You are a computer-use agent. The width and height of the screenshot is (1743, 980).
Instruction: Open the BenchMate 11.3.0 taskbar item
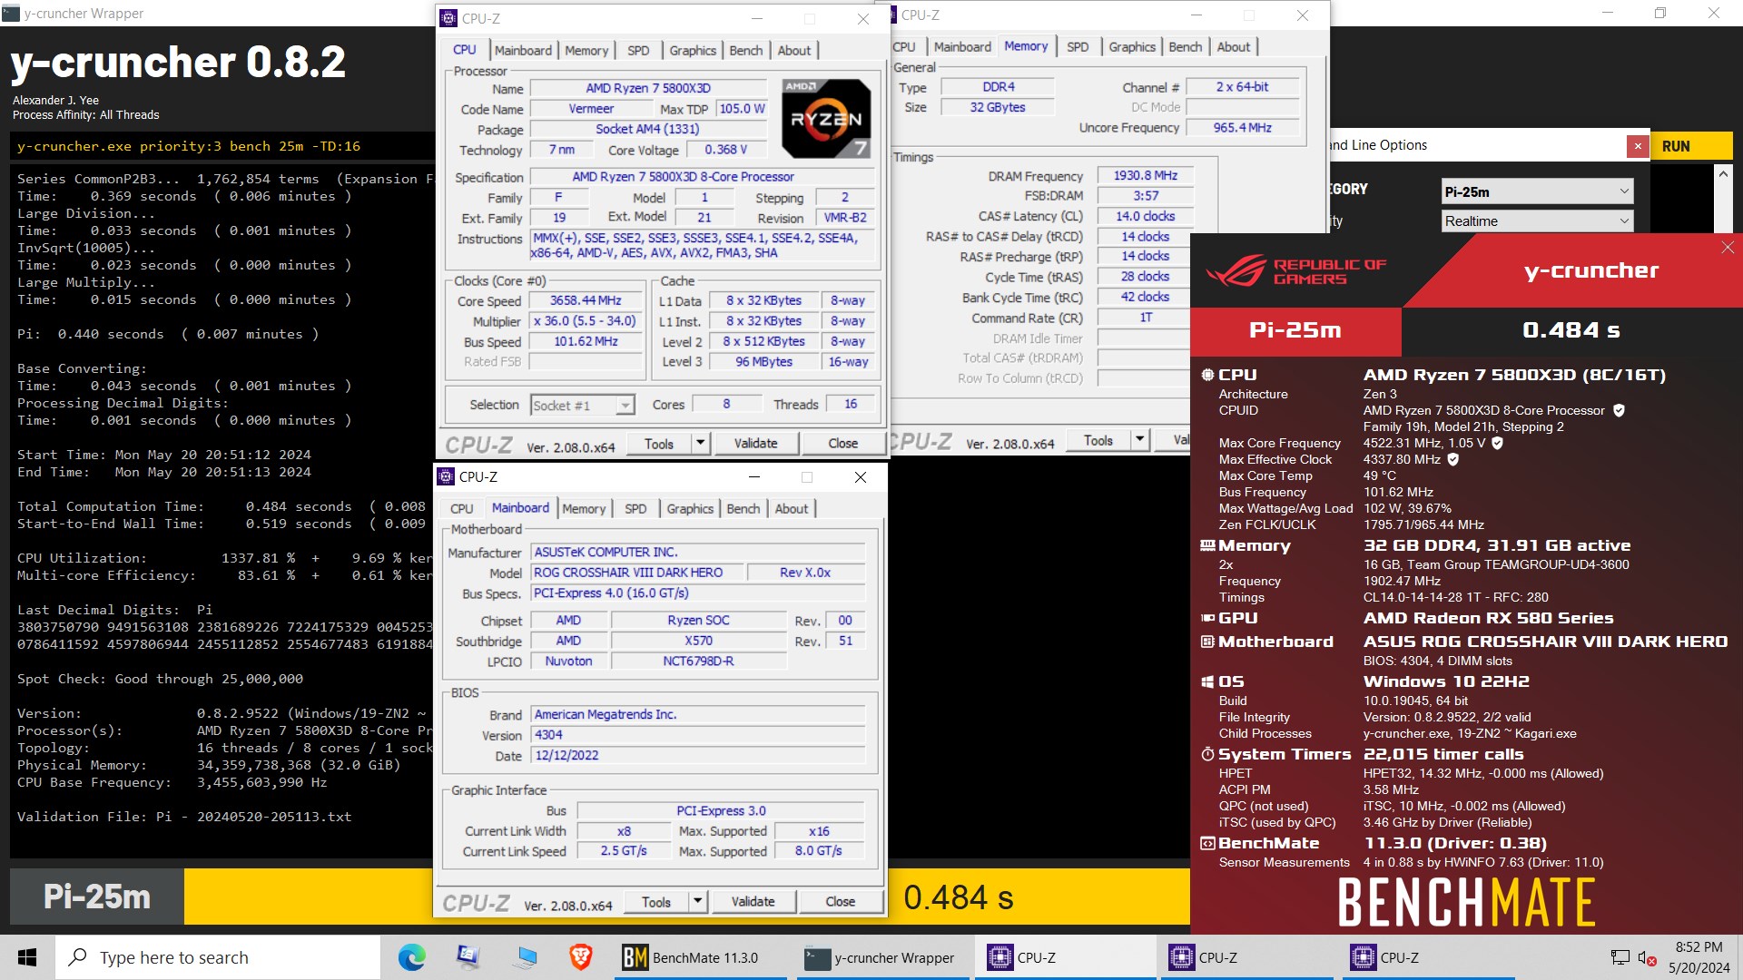click(701, 957)
